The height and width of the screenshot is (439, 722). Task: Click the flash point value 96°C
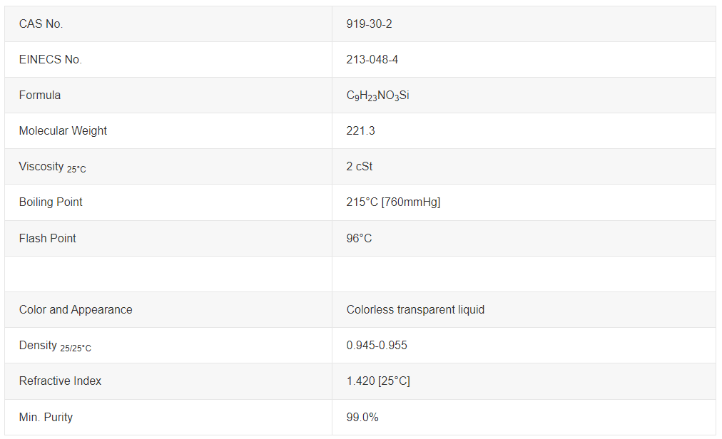pos(359,238)
